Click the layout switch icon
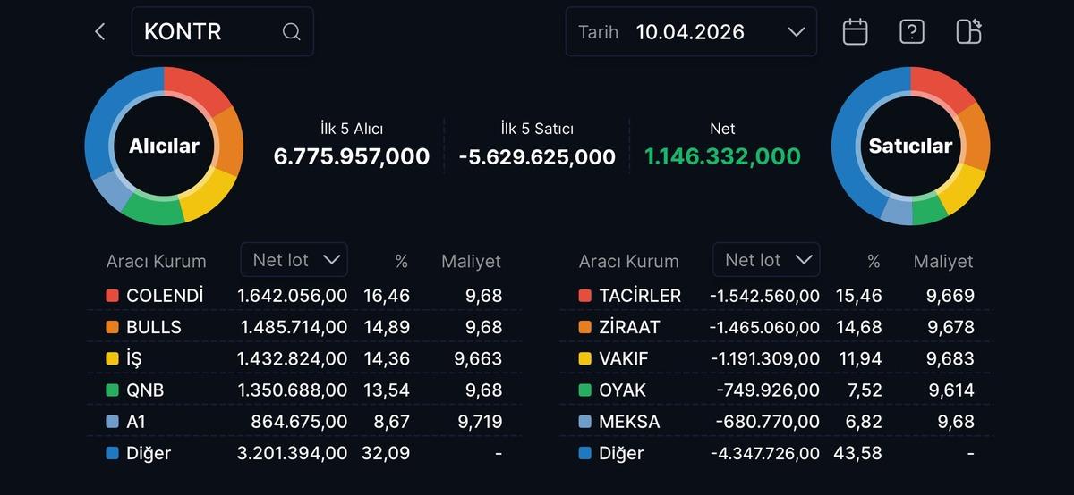Image resolution: width=1074 pixels, height=495 pixels. [968, 32]
